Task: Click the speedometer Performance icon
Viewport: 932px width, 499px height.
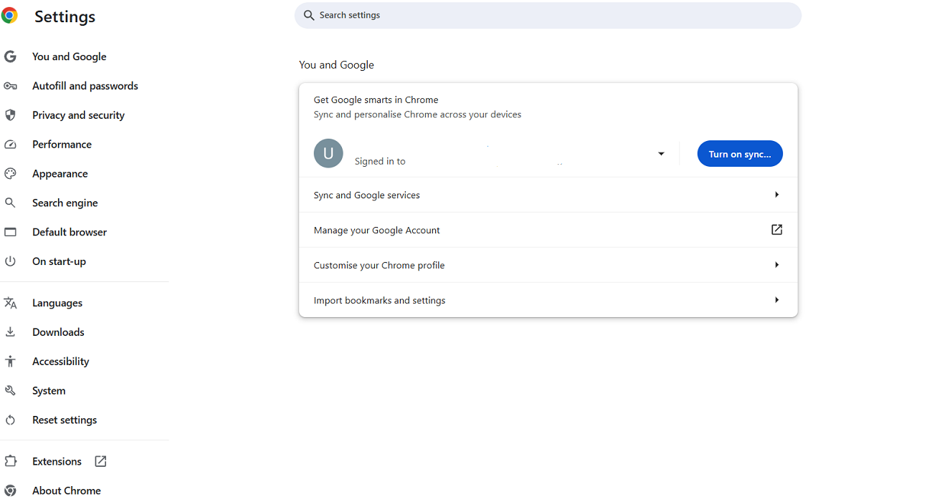Action: click(10, 145)
